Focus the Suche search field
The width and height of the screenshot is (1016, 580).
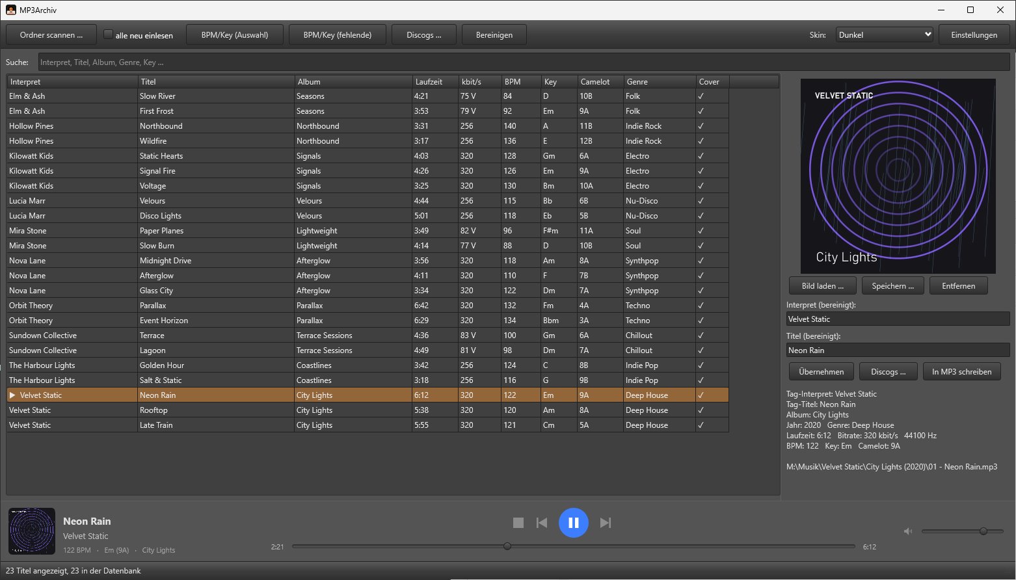tap(524, 62)
